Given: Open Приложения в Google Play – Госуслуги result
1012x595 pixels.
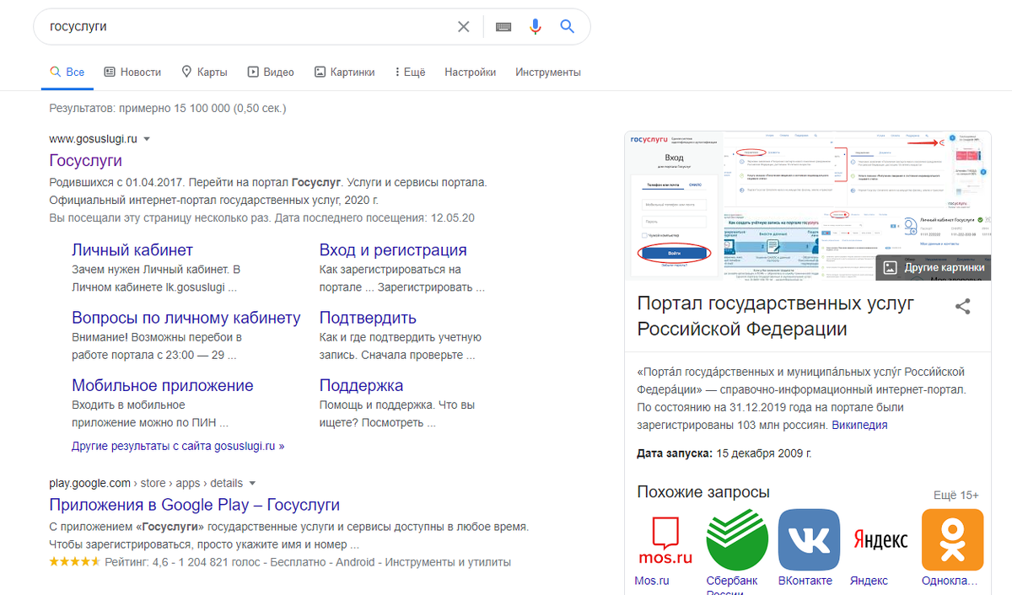Looking at the screenshot, I should [195, 505].
